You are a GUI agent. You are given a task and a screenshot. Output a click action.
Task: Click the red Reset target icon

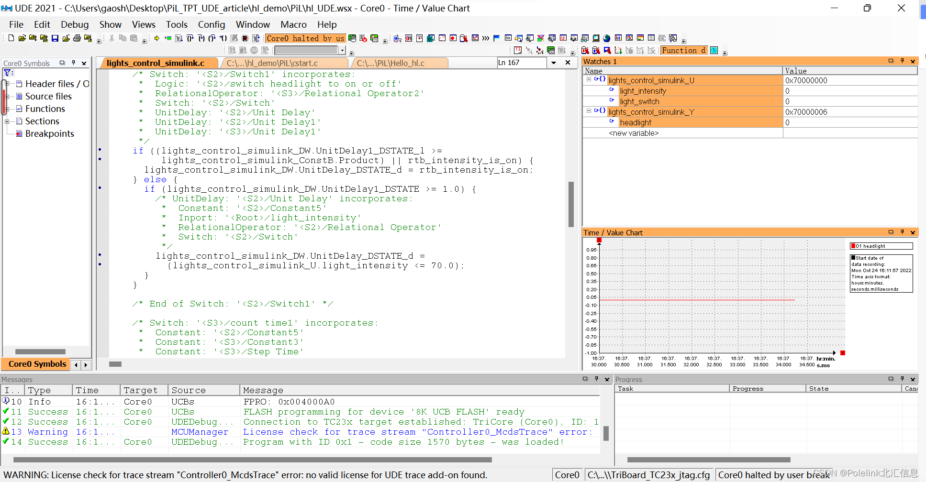(x=245, y=38)
